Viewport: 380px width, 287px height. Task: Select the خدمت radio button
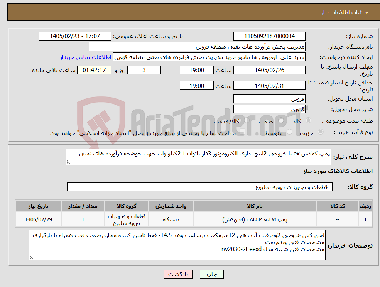(281, 120)
